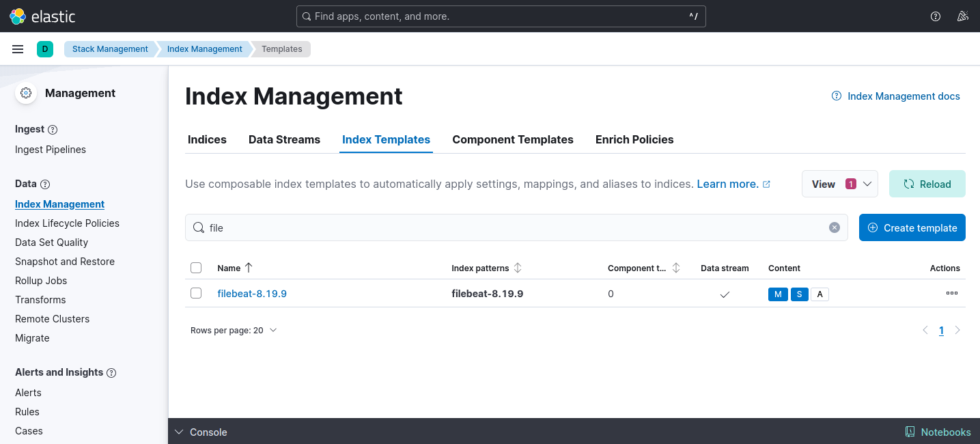Change Rows per page setting
The image size is (980, 444).
click(x=234, y=330)
